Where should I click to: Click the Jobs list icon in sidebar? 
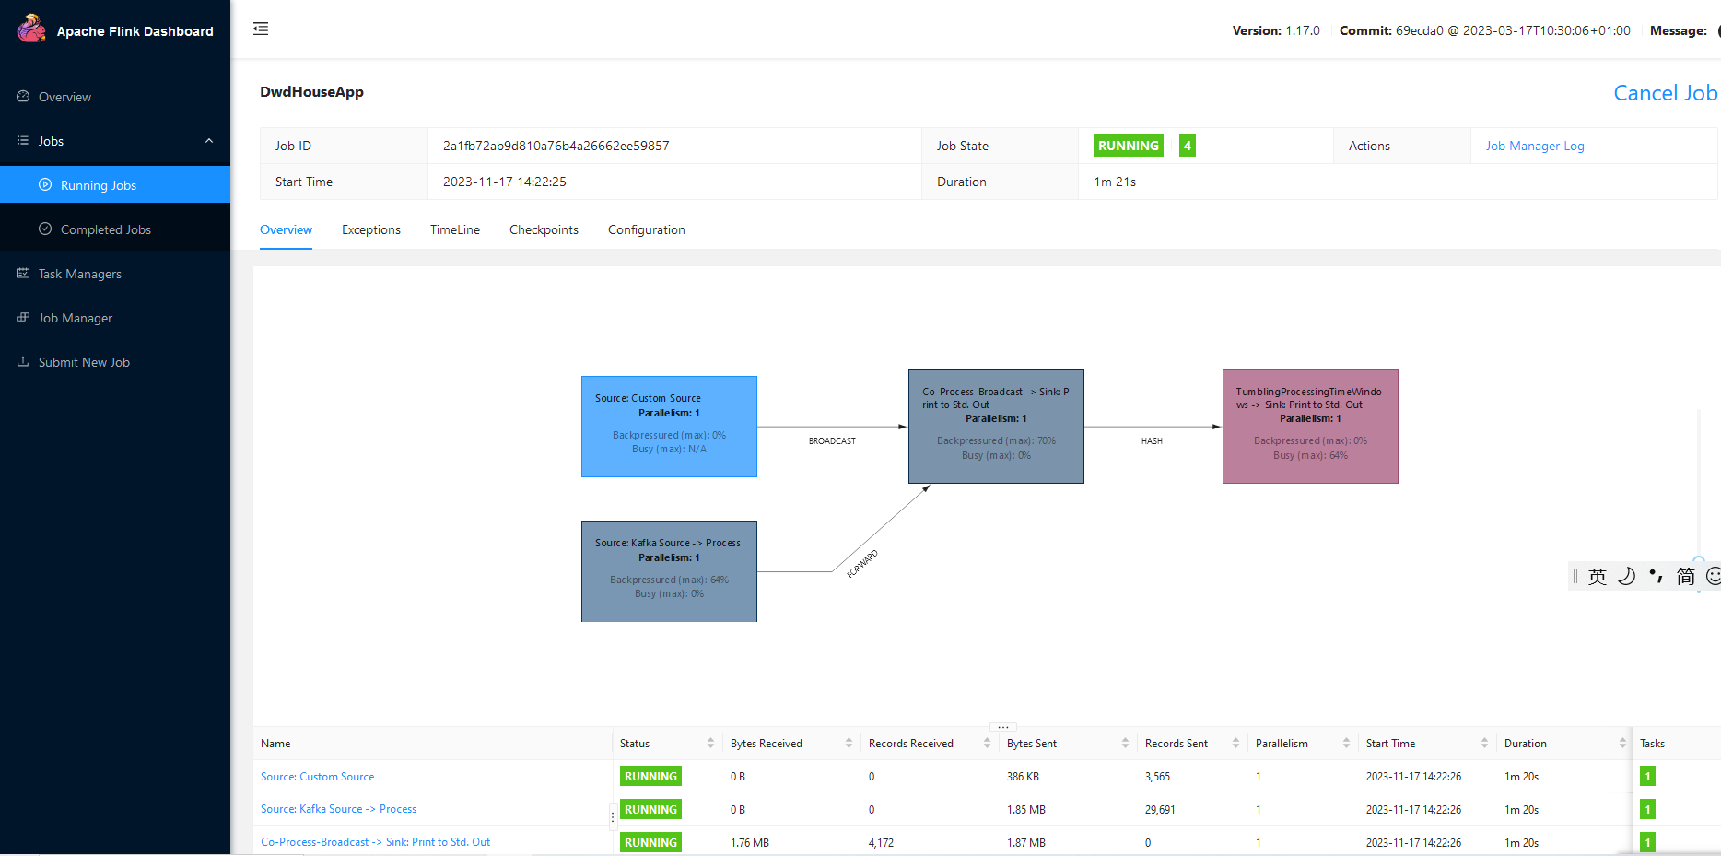[x=23, y=141]
